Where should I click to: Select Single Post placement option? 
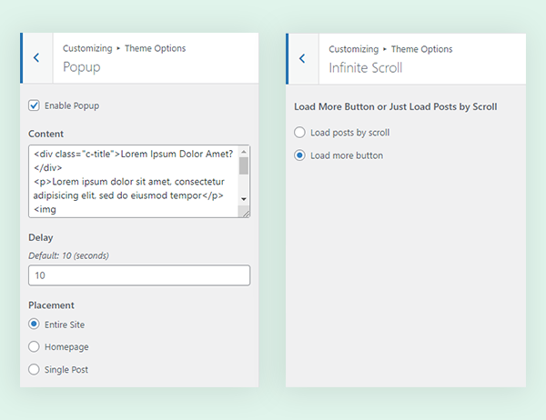pyautogui.click(x=35, y=369)
